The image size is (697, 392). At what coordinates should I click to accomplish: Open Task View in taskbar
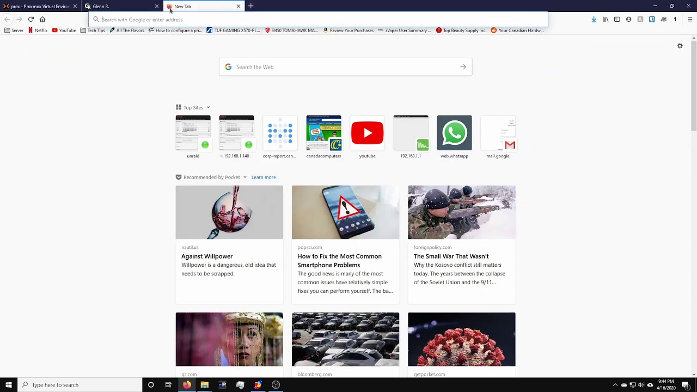pos(168,385)
